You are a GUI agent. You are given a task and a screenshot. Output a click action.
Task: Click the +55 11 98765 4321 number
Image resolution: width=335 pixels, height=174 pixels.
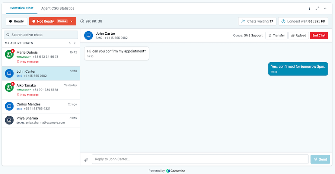point(37,108)
